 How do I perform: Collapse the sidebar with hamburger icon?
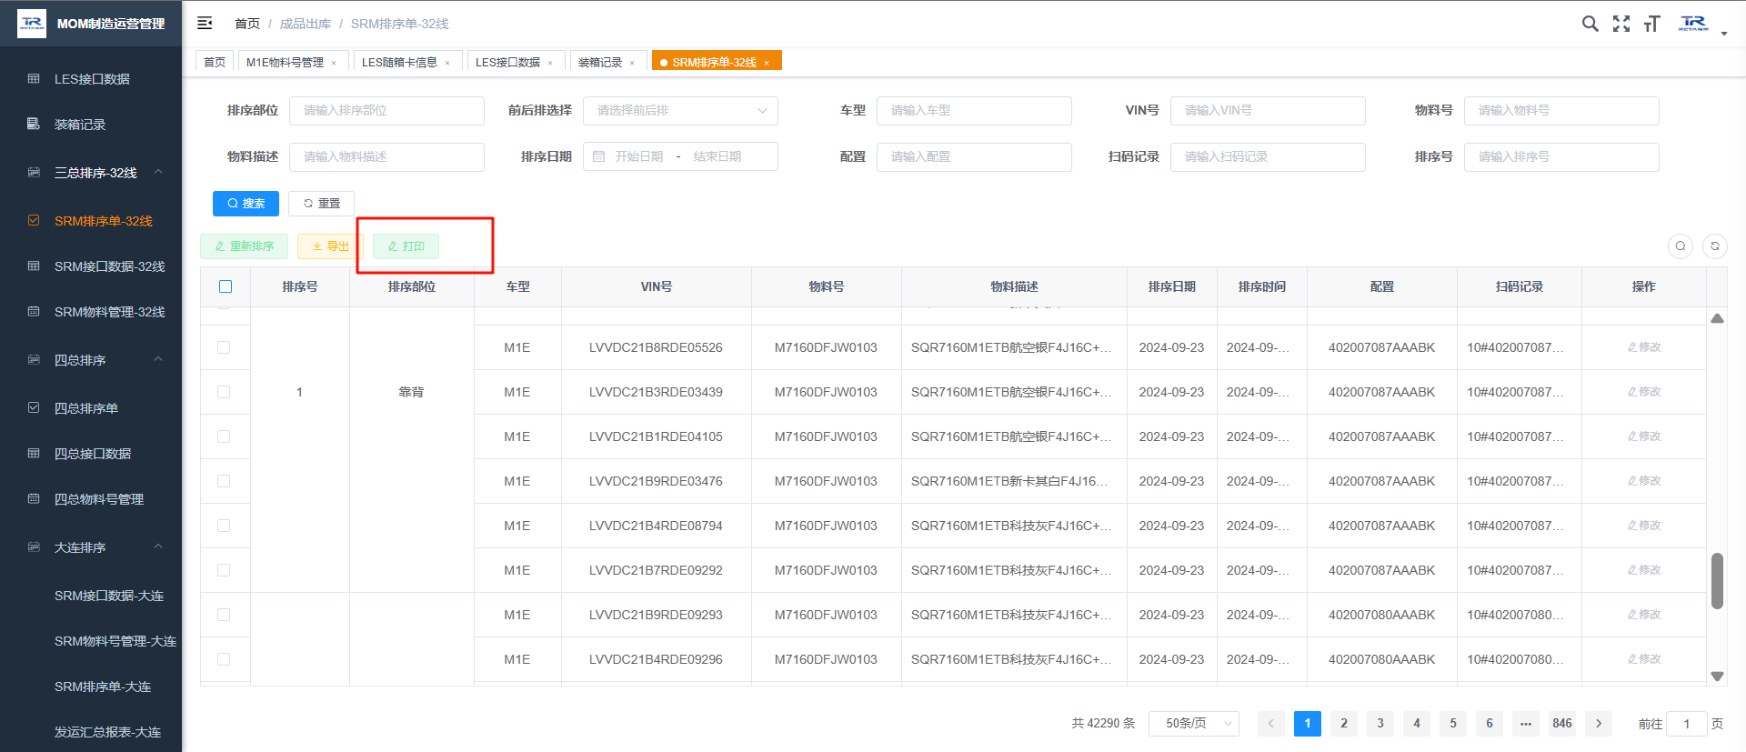point(205,23)
